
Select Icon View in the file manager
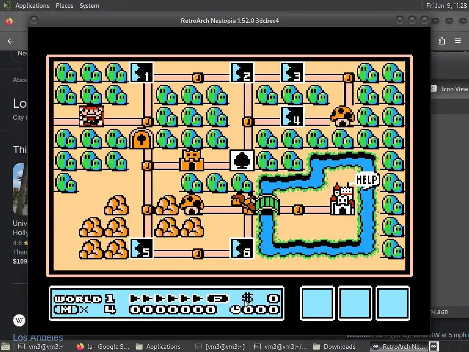click(450, 89)
